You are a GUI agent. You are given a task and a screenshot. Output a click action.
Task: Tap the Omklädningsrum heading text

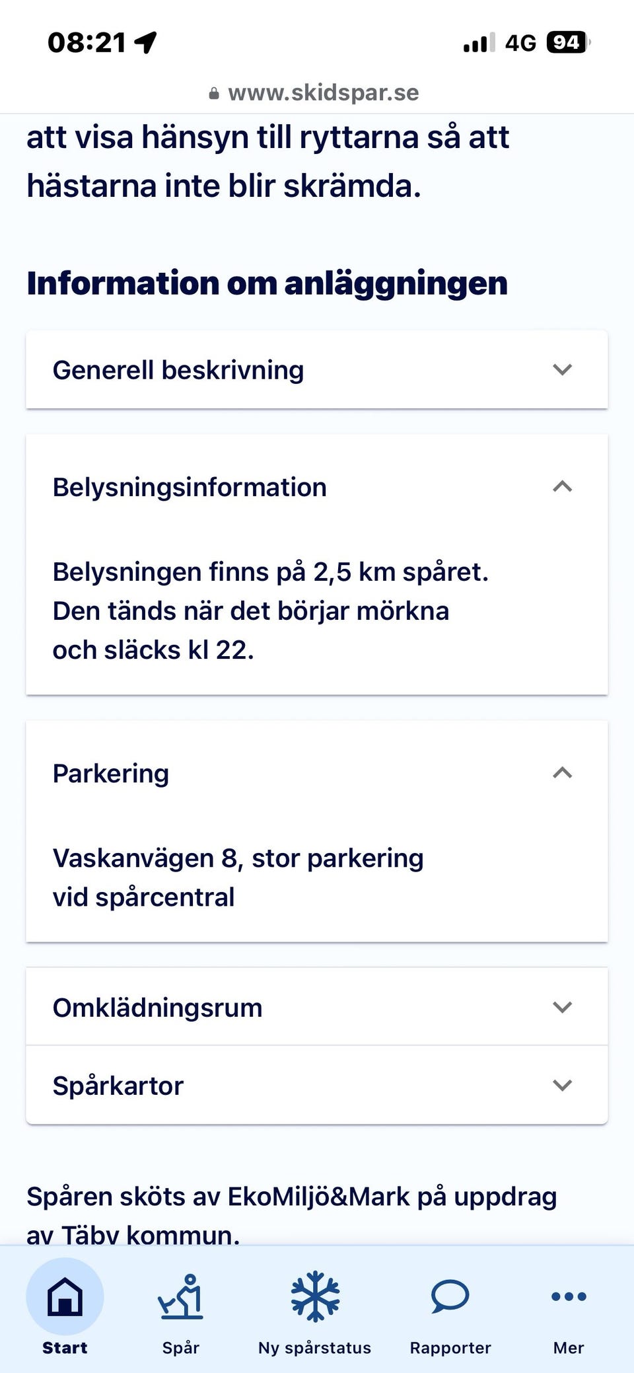158,1008
